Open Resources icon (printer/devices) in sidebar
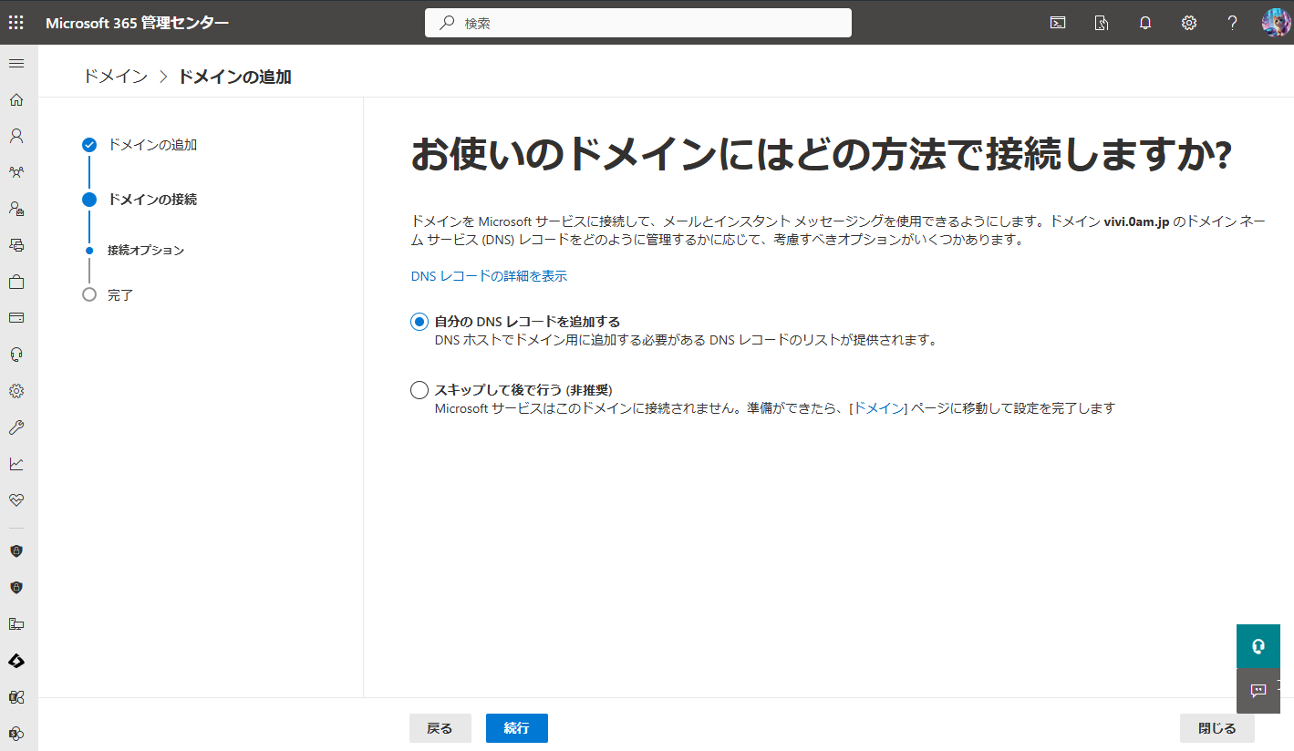The height and width of the screenshot is (751, 1294). point(16,245)
